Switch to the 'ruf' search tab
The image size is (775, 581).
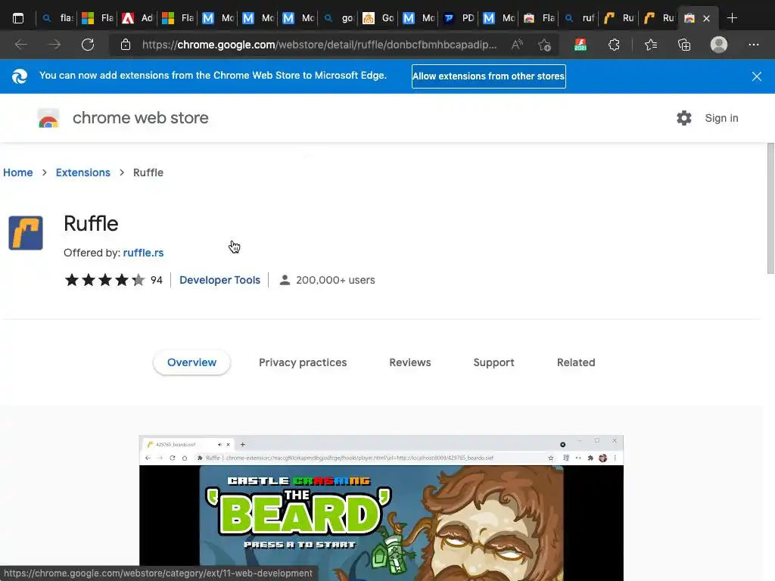tap(580, 18)
